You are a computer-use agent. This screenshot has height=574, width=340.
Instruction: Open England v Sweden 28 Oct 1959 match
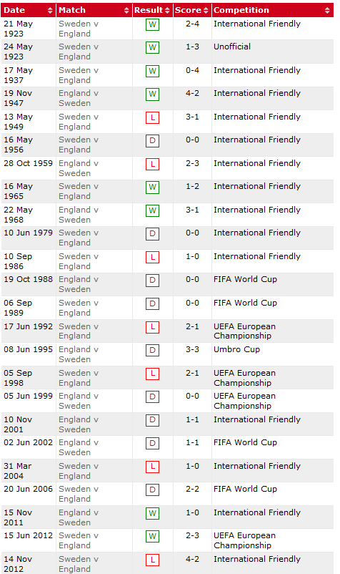pyautogui.click(x=79, y=168)
